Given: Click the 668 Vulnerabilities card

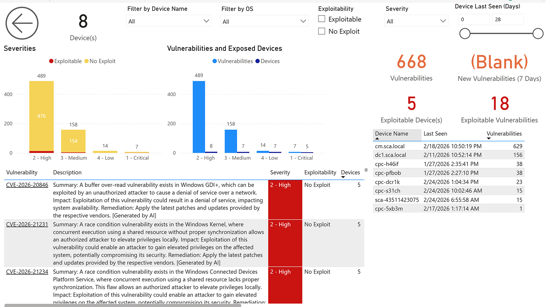Looking at the screenshot, I should tap(411, 68).
